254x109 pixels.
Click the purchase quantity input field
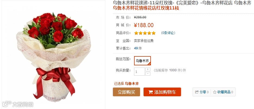point(139,72)
